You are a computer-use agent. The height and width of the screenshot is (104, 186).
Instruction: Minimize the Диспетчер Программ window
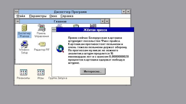tap(124, 12)
